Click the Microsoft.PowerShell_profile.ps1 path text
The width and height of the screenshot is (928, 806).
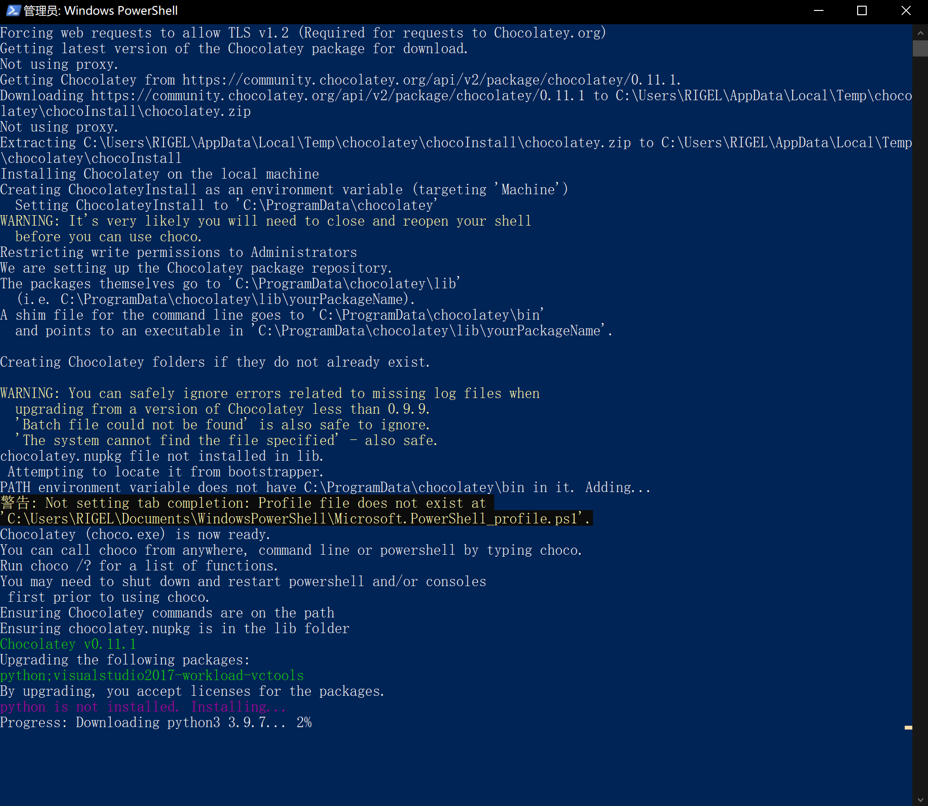[297, 519]
